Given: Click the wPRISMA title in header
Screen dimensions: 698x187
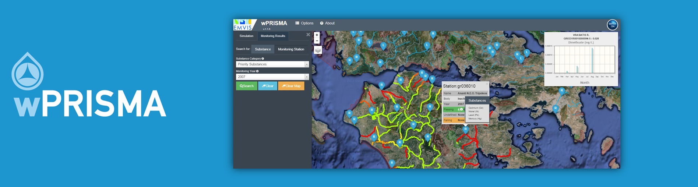Looking at the screenshot, I should point(274,23).
